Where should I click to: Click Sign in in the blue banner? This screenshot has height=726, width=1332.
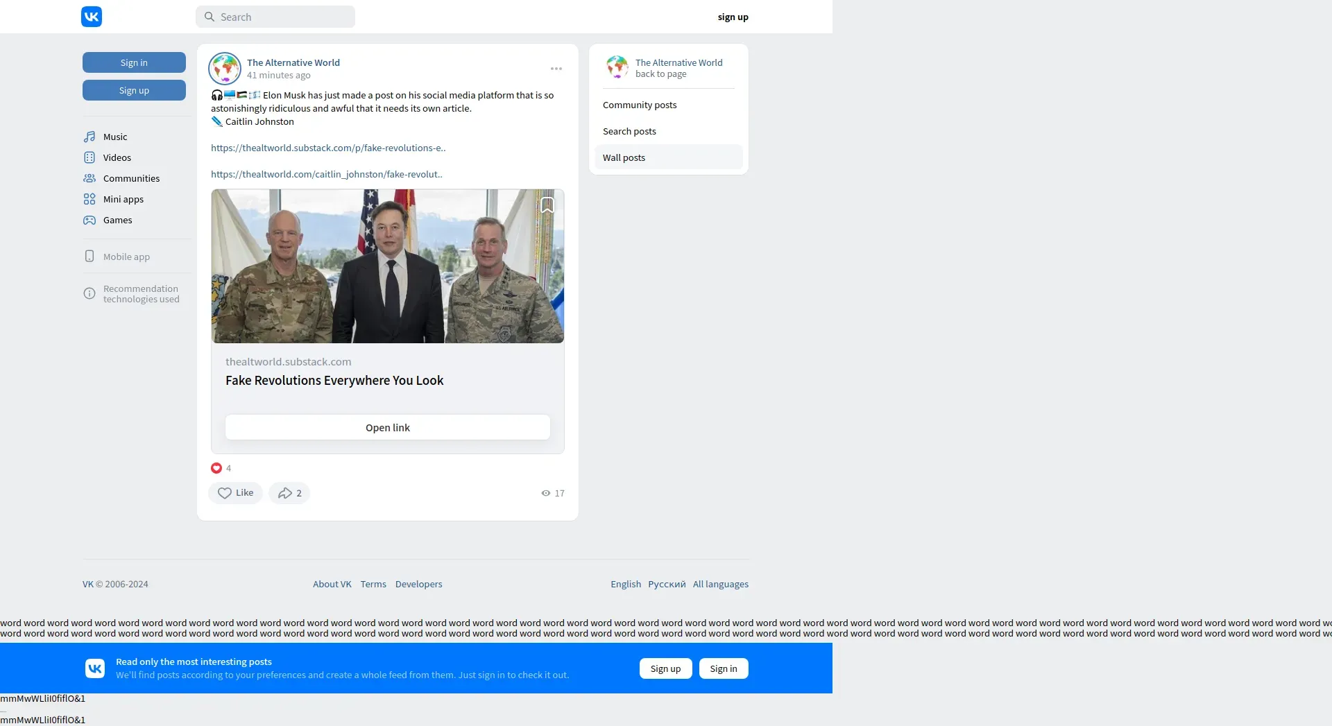point(724,668)
